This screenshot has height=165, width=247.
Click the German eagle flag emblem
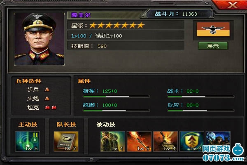pos(213,29)
